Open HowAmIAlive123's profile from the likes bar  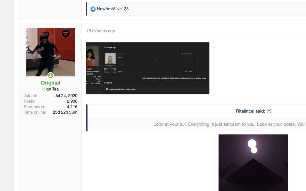tap(113, 9)
